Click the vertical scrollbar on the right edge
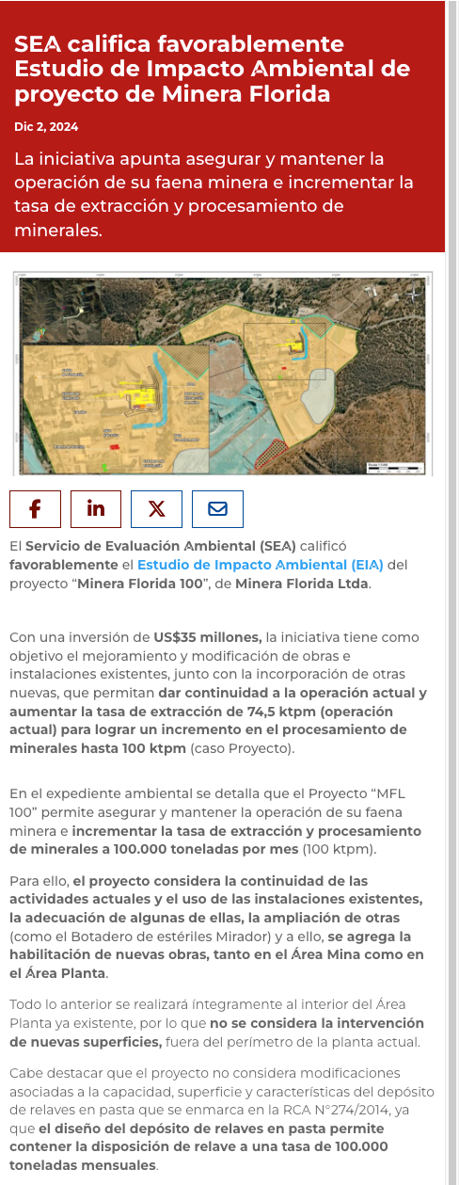The image size is (459, 1185). (x=451, y=593)
